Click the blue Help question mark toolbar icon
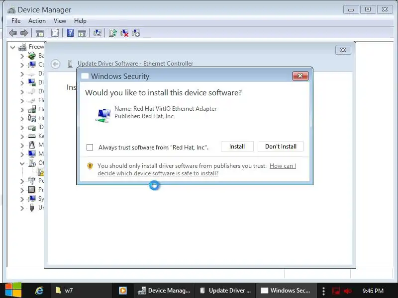This screenshot has height=298, width=398. 70,33
